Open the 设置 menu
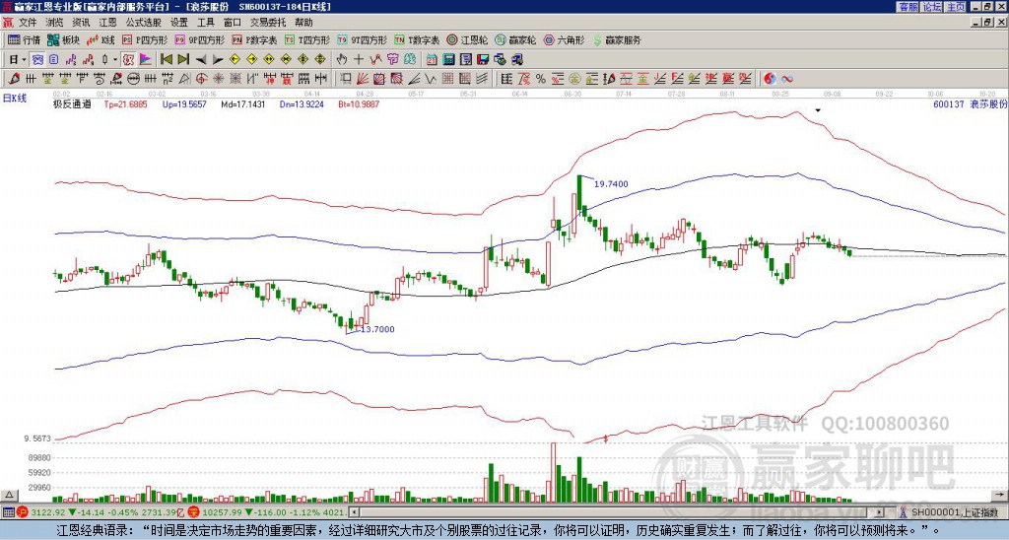1009x540 pixels. click(x=179, y=23)
